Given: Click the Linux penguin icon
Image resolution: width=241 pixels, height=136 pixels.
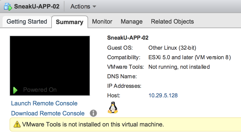Looking at the screenshot, I should 113,107.
